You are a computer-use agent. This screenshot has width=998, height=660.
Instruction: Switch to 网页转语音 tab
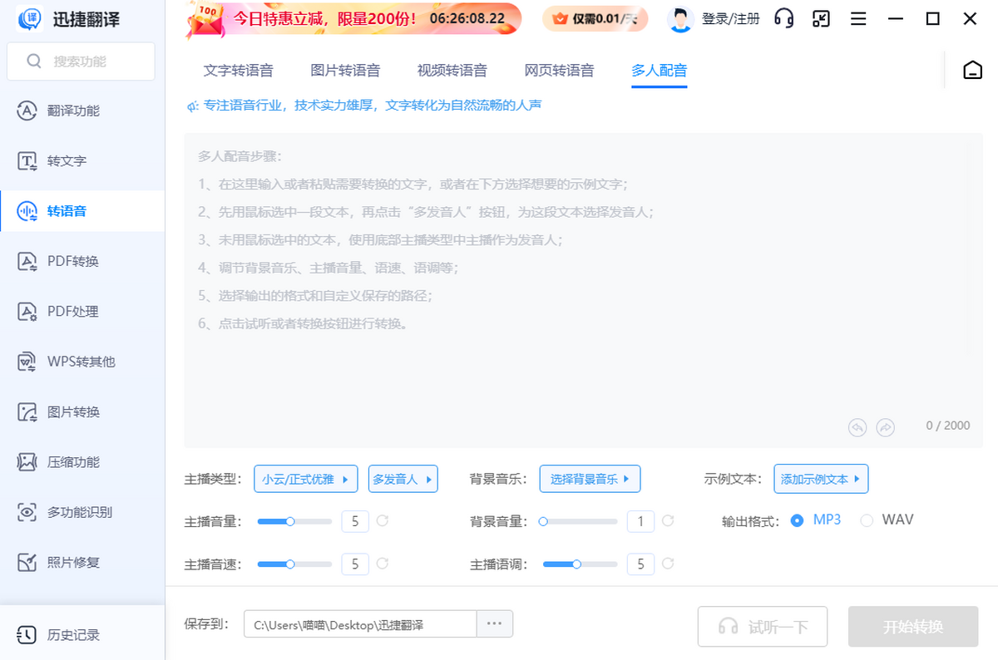[560, 71]
